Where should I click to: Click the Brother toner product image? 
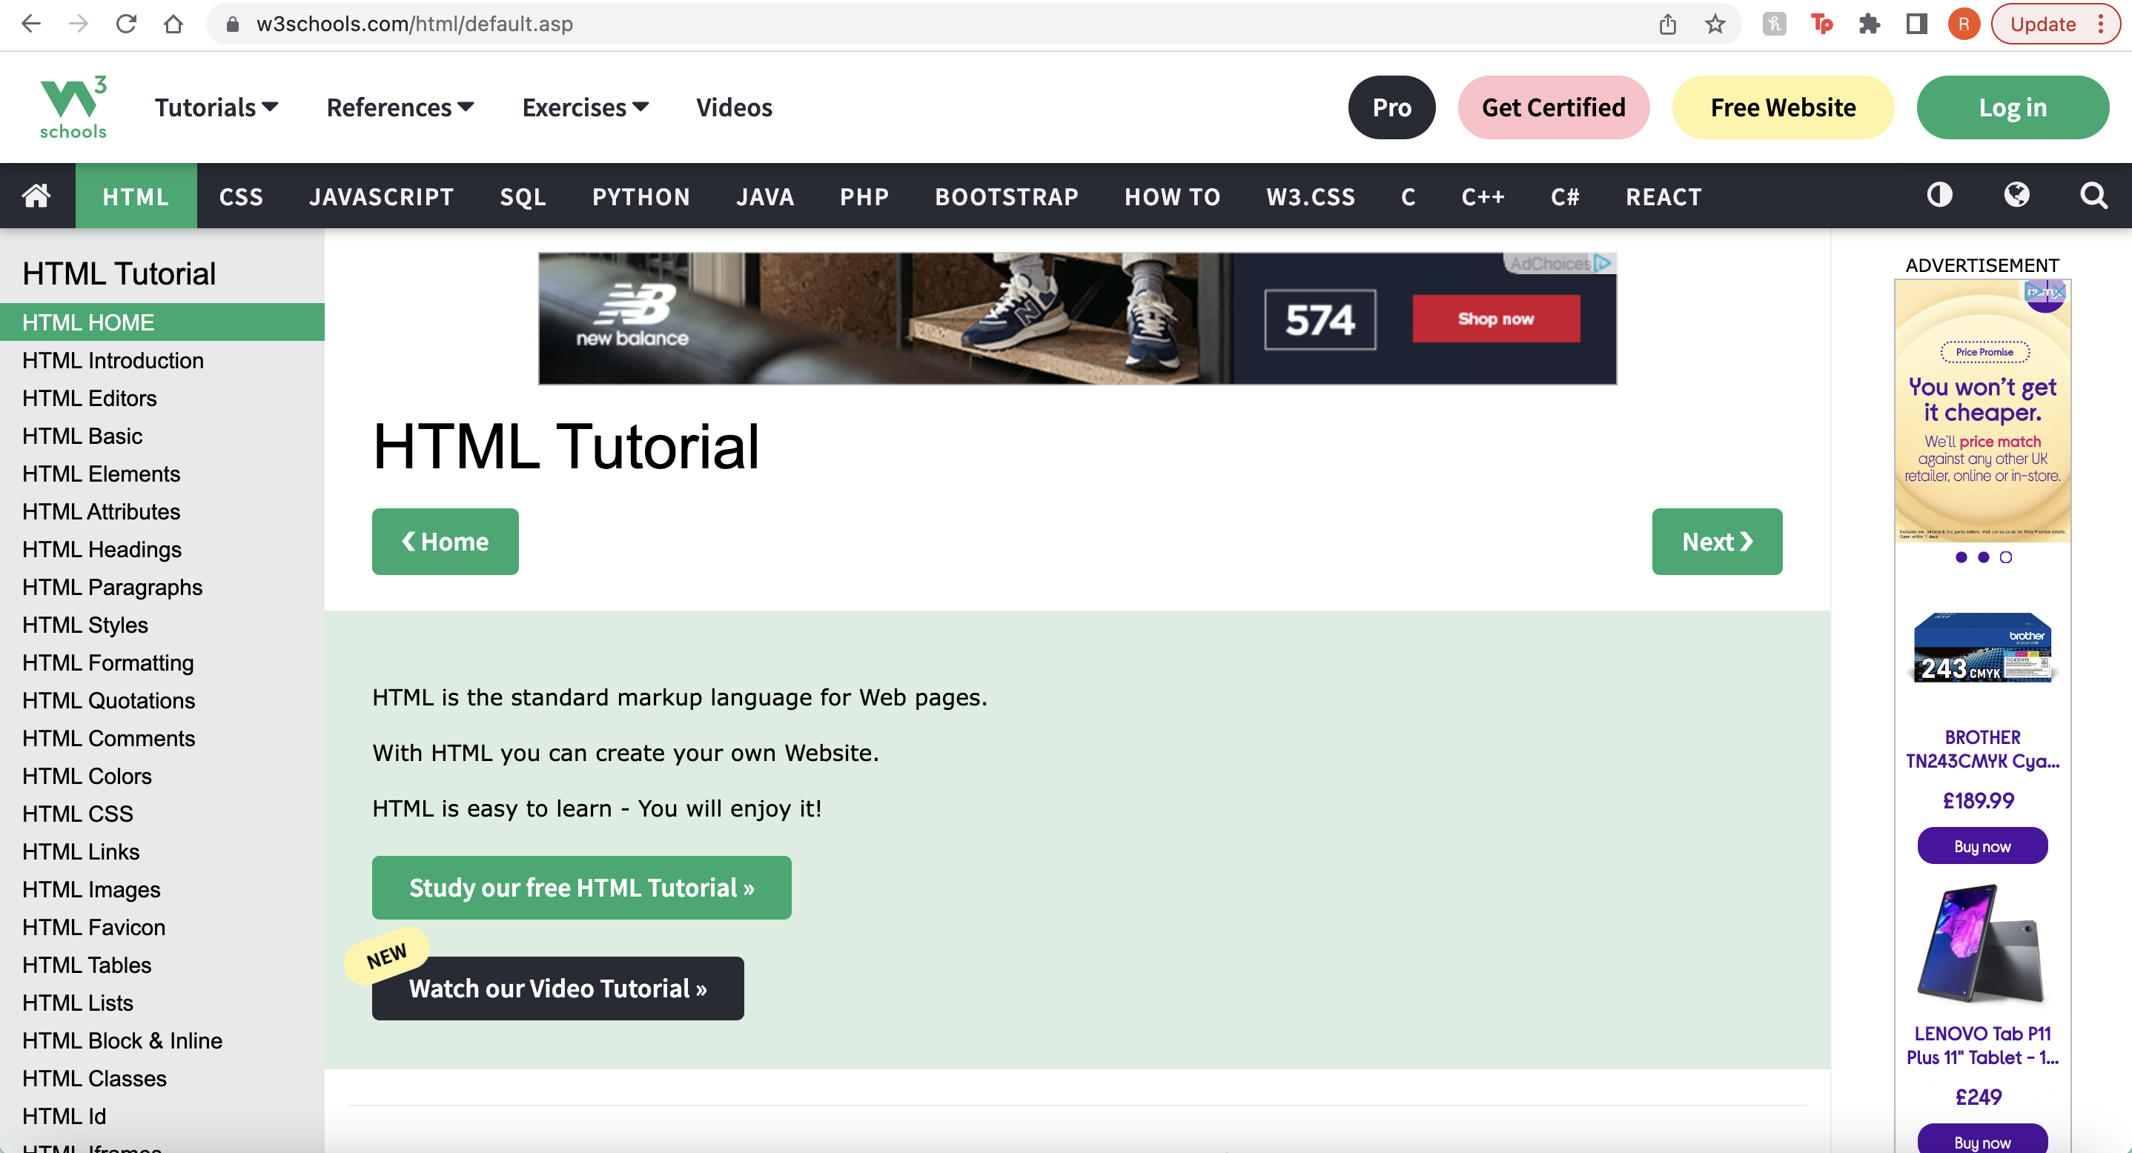(x=1982, y=648)
